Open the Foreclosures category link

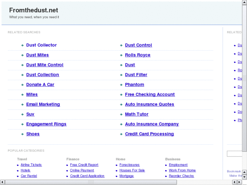(129, 165)
